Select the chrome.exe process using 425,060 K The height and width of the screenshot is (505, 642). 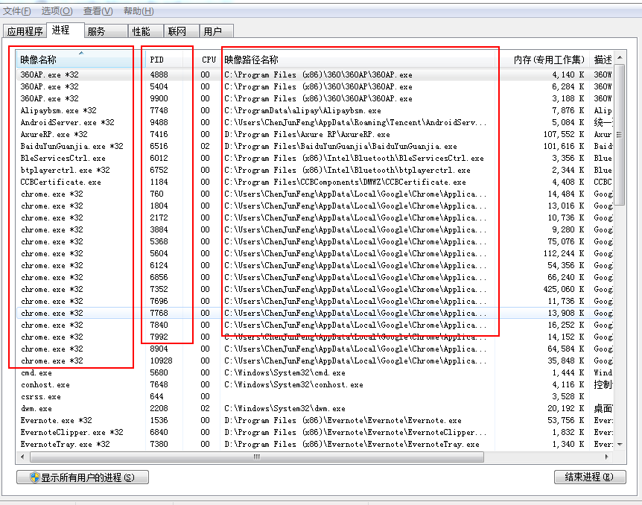(x=314, y=289)
